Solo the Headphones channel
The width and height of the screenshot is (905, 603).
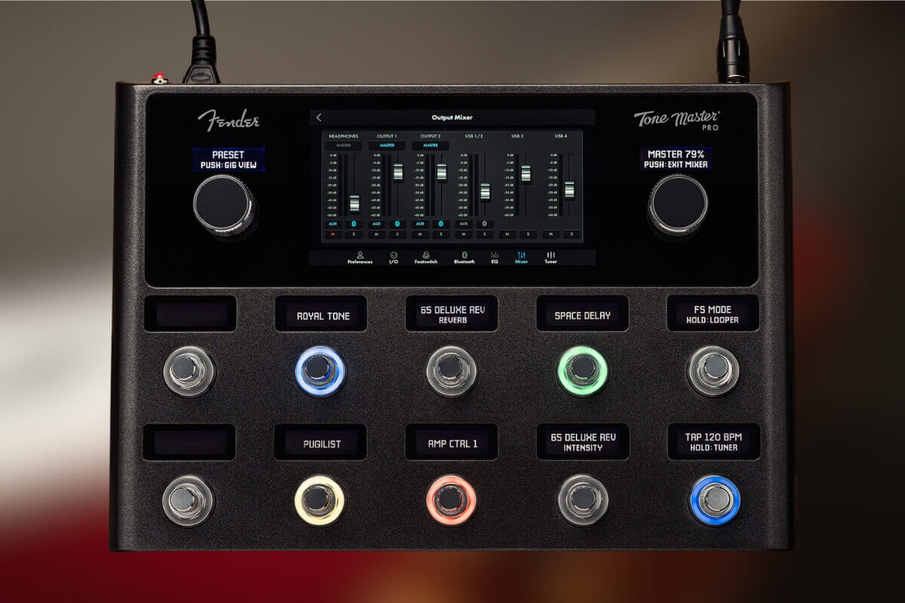click(x=354, y=234)
